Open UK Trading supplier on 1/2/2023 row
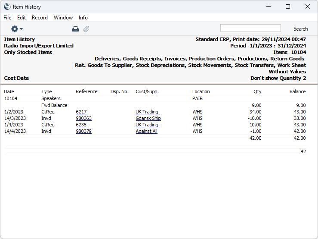The image size is (318, 239). tap(148, 112)
